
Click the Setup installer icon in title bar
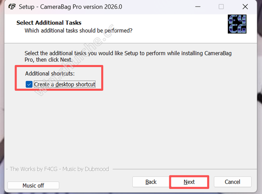point(12,7)
